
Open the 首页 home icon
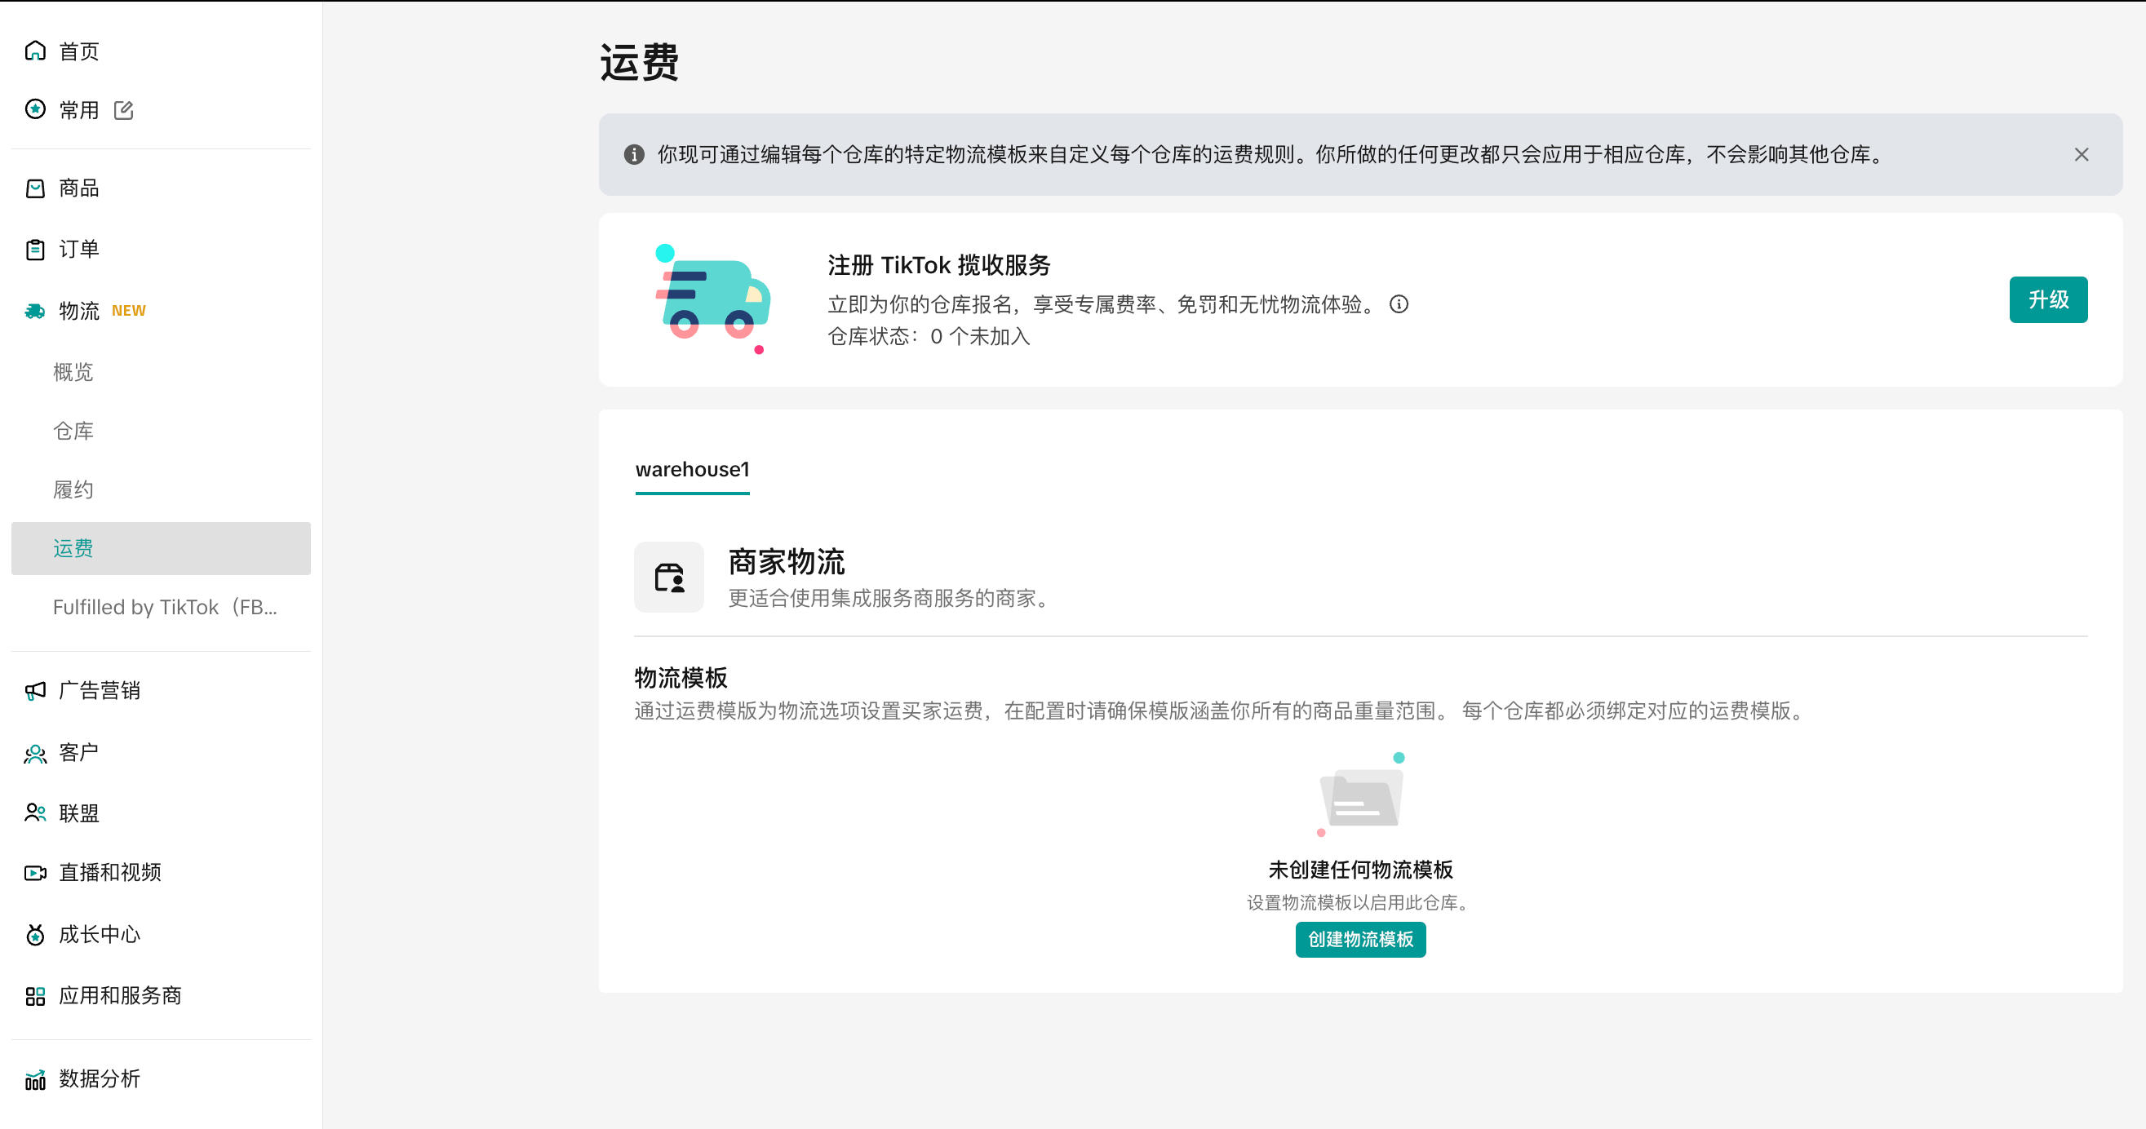click(x=35, y=51)
